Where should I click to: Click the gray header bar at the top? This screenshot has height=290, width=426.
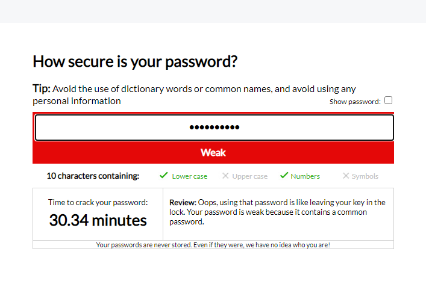pyautogui.click(x=213, y=11)
